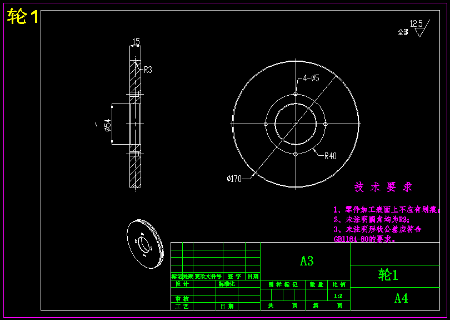Click the 签字 header cell
Image resolution: width=450 pixels, height=320 pixels.
(x=234, y=276)
